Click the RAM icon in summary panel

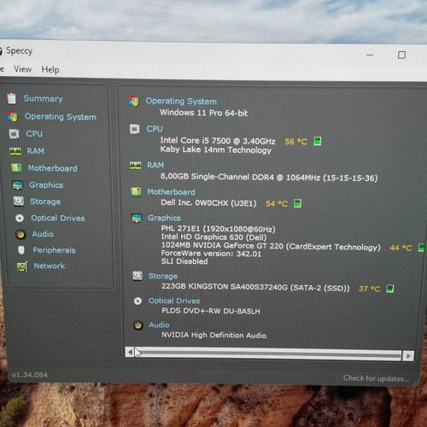(x=135, y=166)
